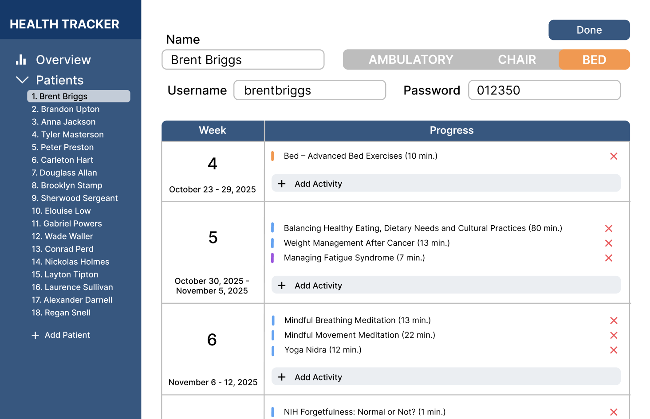Switch mobility mode to Ambulatory
This screenshot has height=419, width=650.
(x=411, y=59)
